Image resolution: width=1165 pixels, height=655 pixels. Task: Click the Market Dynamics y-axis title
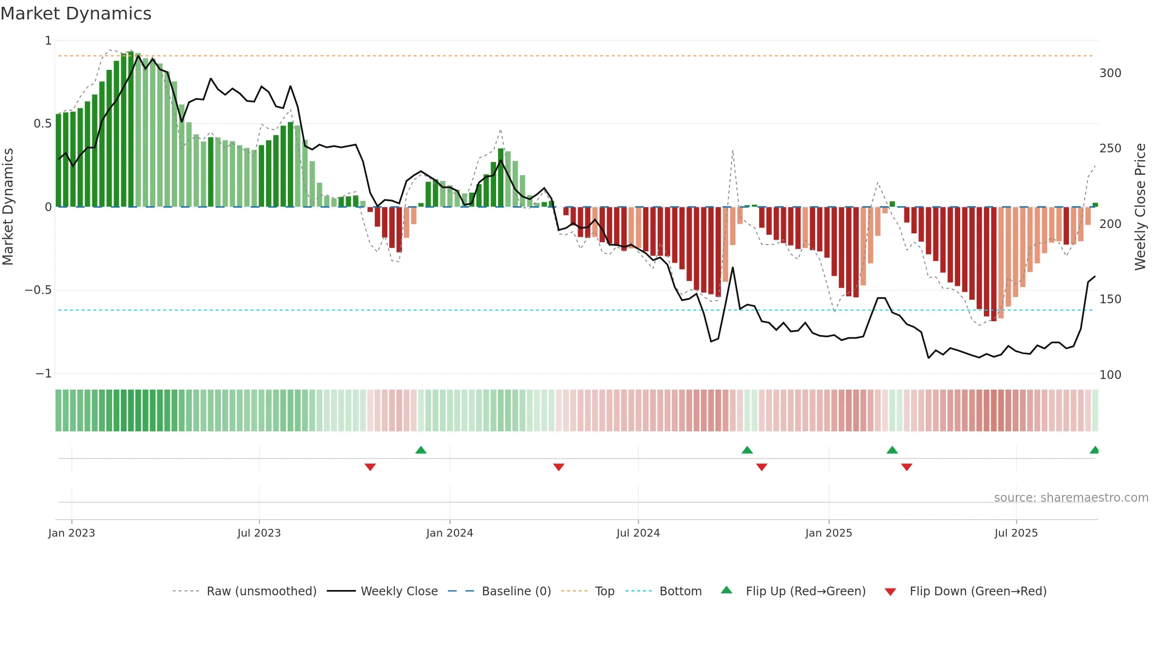(x=8, y=207)
